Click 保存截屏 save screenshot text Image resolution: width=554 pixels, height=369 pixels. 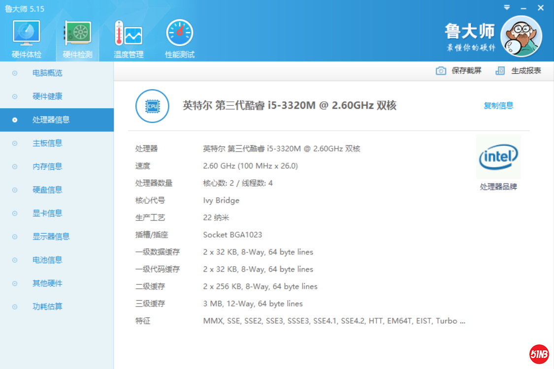(466, 71)
